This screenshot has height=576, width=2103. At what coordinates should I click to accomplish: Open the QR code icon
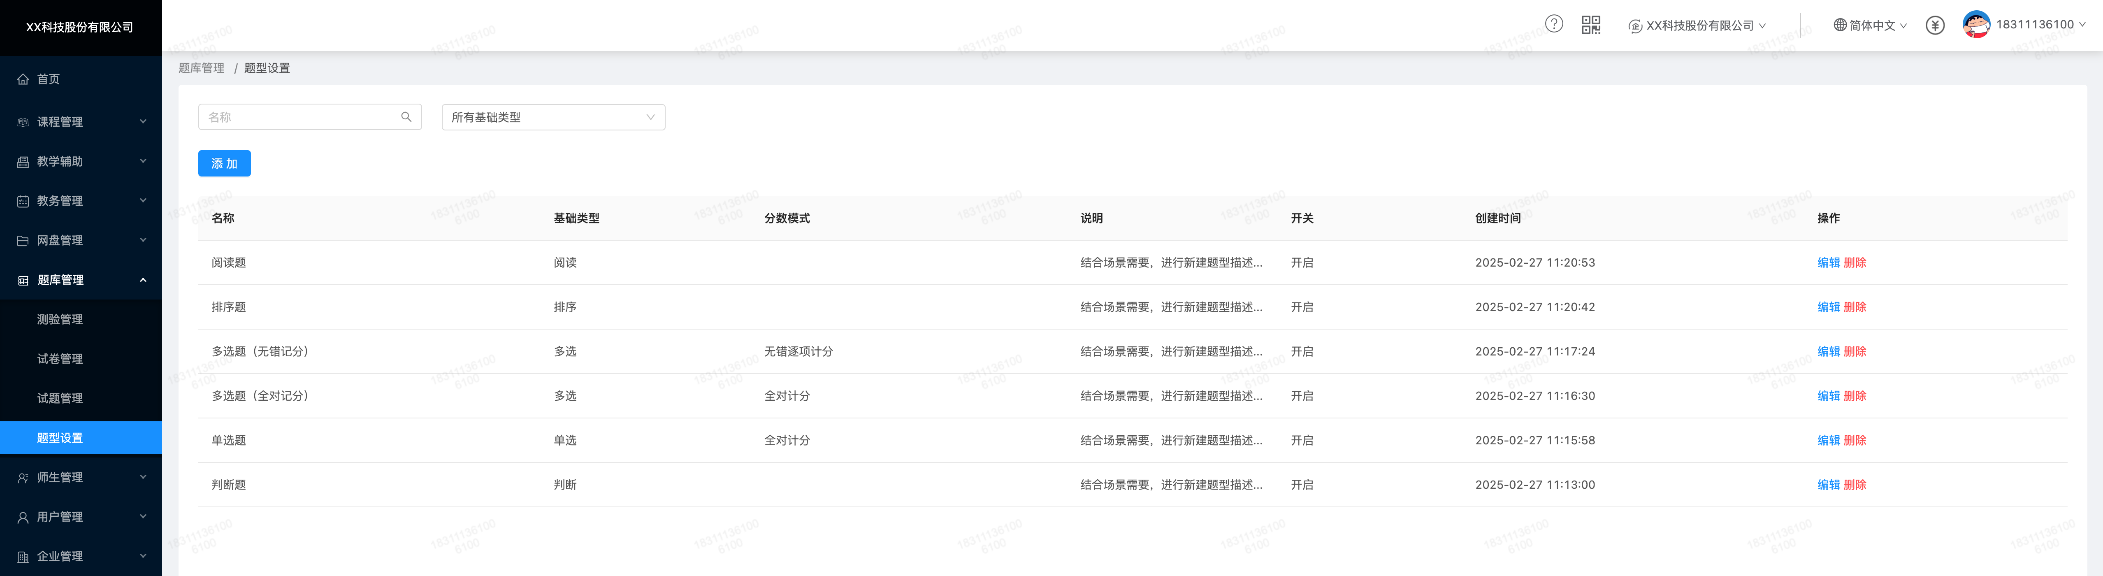1590,26
